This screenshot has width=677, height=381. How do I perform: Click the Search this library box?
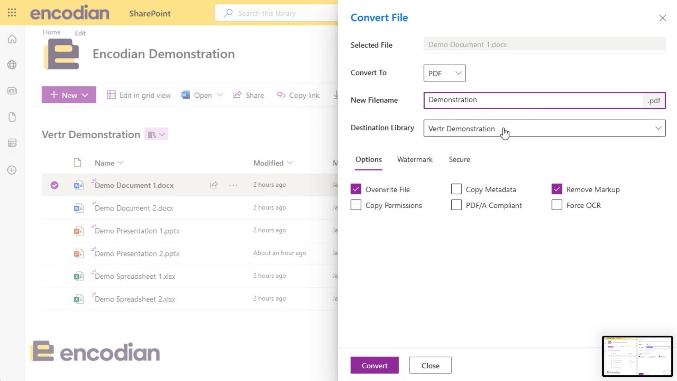point(277,13)
